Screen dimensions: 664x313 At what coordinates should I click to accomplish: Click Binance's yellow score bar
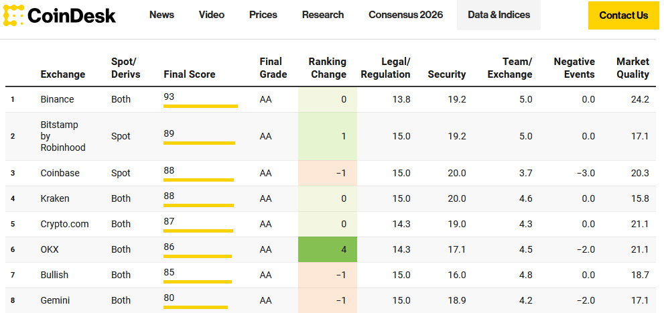click(x=200, y=106)
